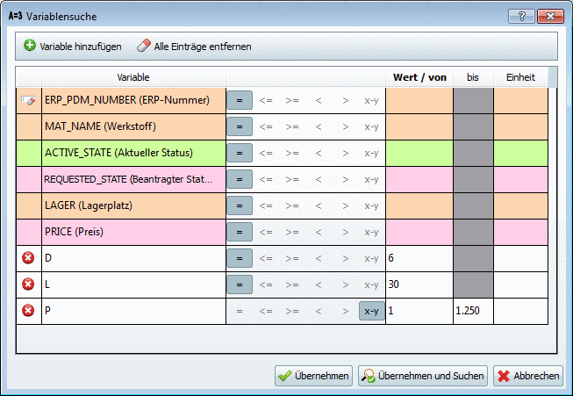This screenshot has height=396, width=573.
Task: Click the Variable column header
Action: pos(133,77)
